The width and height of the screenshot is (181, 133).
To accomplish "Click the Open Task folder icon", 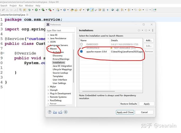I will (76, 10).
